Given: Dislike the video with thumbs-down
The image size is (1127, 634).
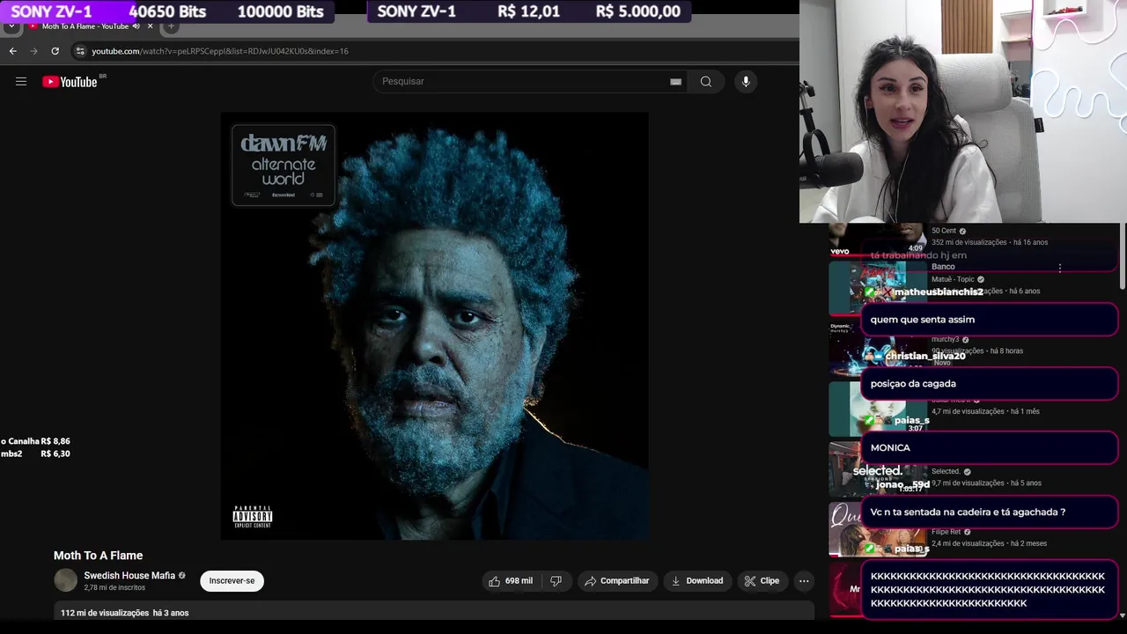Looking at the screenshot, I should coord(556,581).
